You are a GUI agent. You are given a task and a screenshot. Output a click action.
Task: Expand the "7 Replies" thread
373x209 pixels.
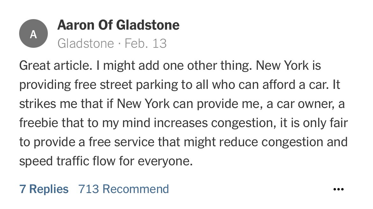point(44,189)
